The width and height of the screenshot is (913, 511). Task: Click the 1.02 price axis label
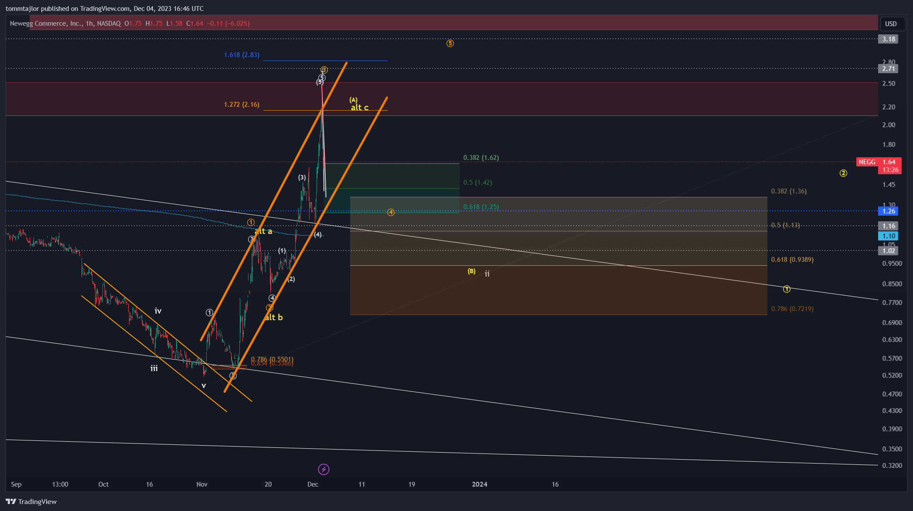coord(889,250)
